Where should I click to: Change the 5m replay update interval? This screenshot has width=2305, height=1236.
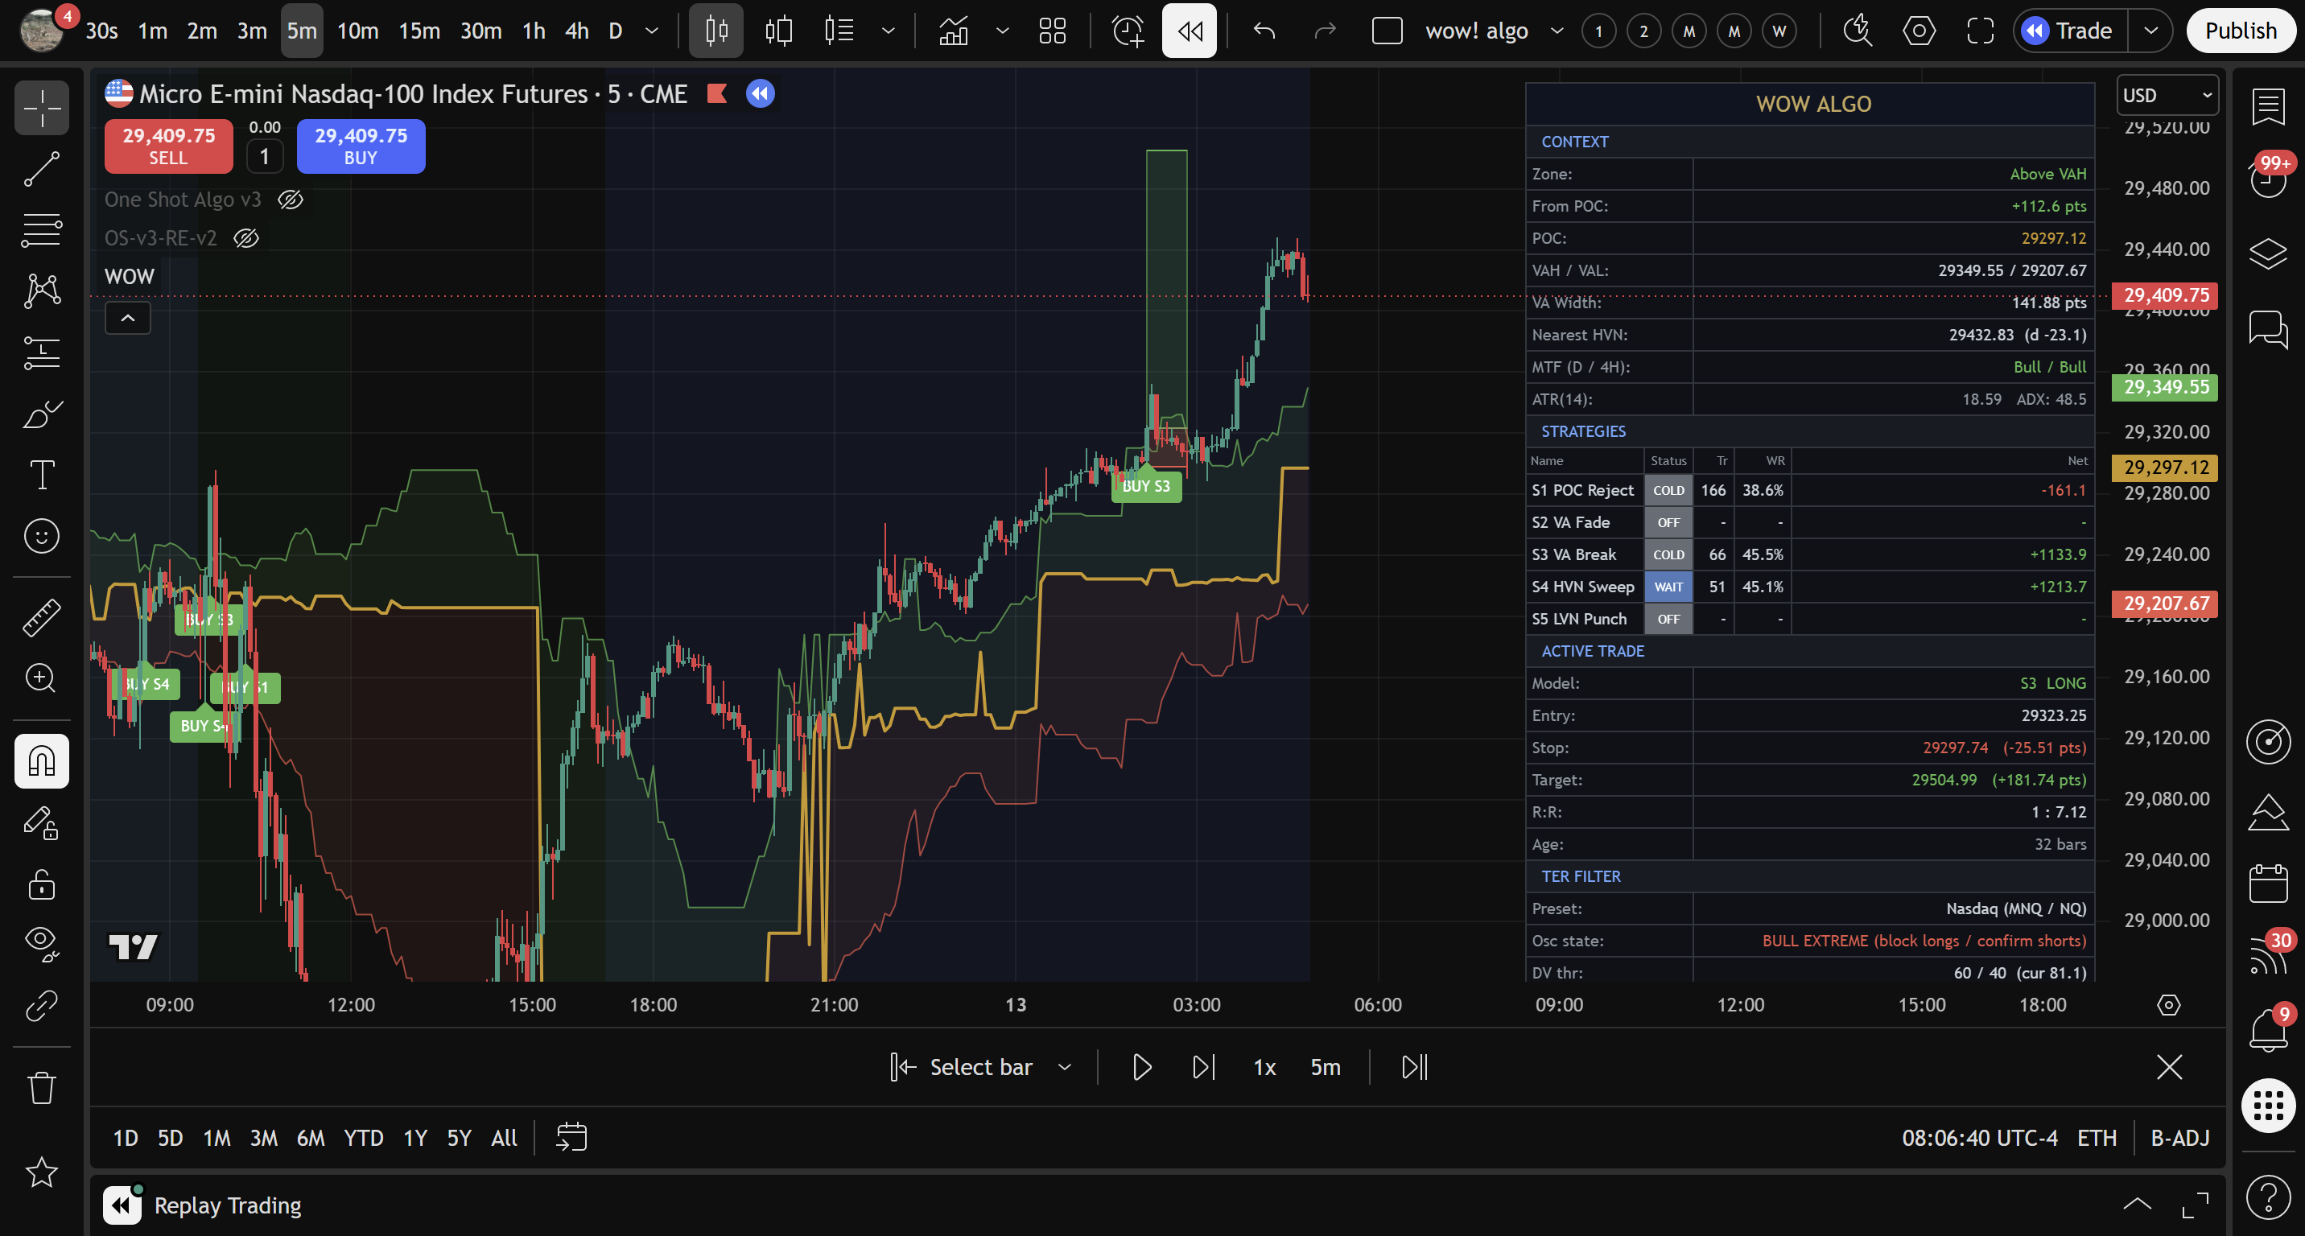pos(1326,1067)
